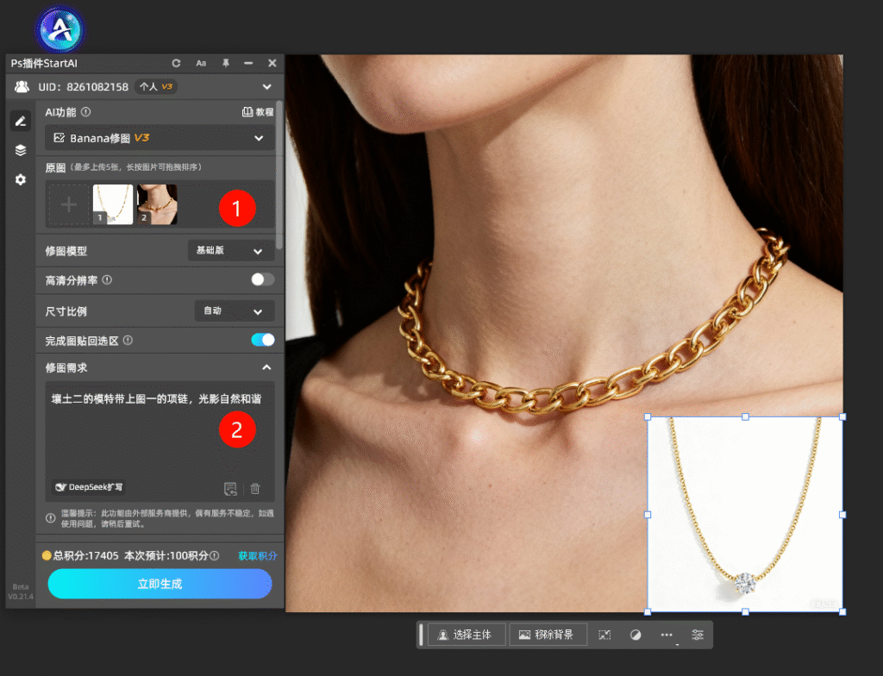Open the 尺寸比例 自动 dropdown
The image size is (883, 676).
(x=235, y=310)
